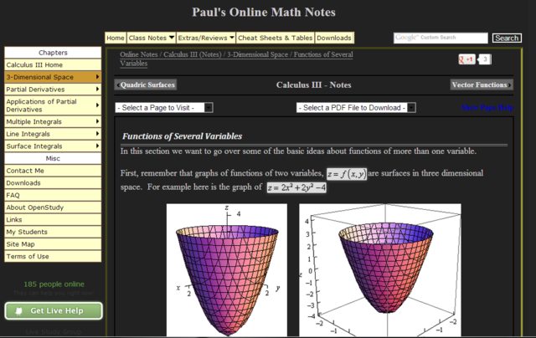Click the right boxed paraboloid graph image

point(379,269)
